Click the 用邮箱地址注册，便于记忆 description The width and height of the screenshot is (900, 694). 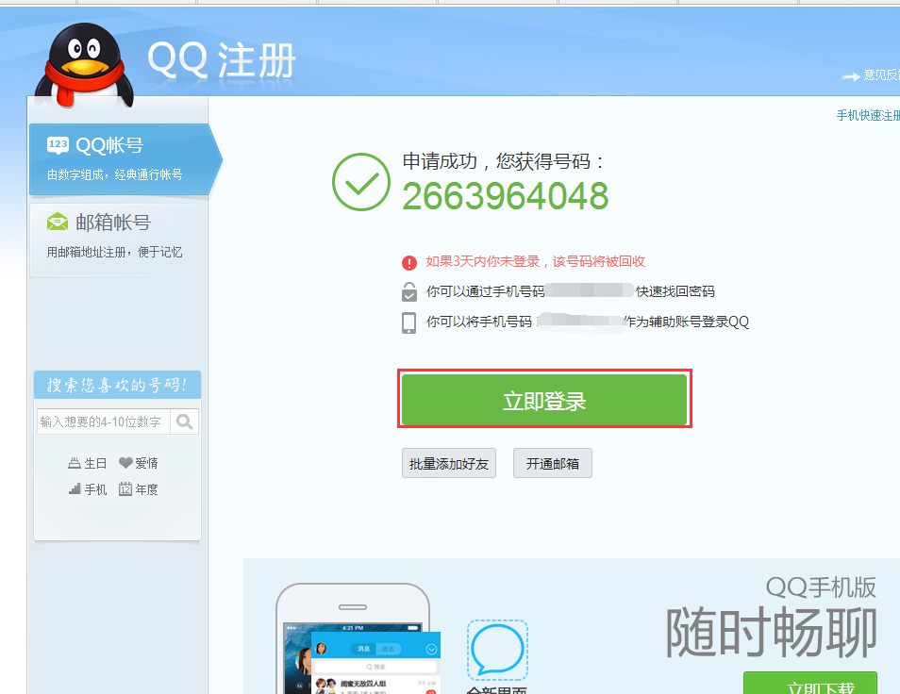pos(115,252)
